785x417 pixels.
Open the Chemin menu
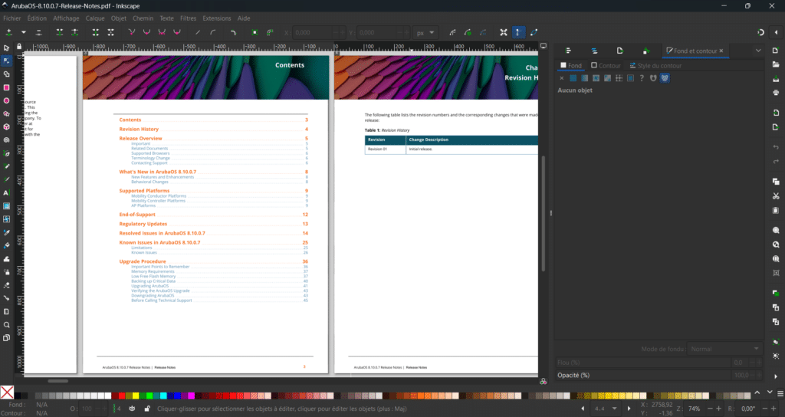(x=143, y=18)
